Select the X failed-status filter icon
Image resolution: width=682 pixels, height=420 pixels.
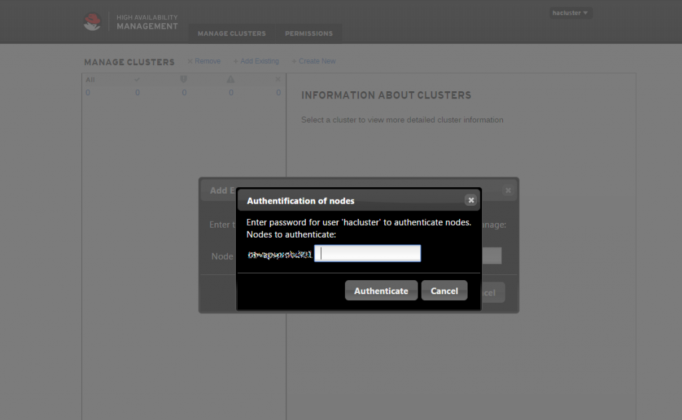tap(278, 79)
